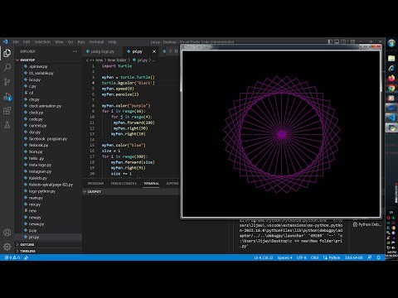This screenshot has width=398, height=298.
Task: Open notifications bell in status bar
Action: coord(378,257)
